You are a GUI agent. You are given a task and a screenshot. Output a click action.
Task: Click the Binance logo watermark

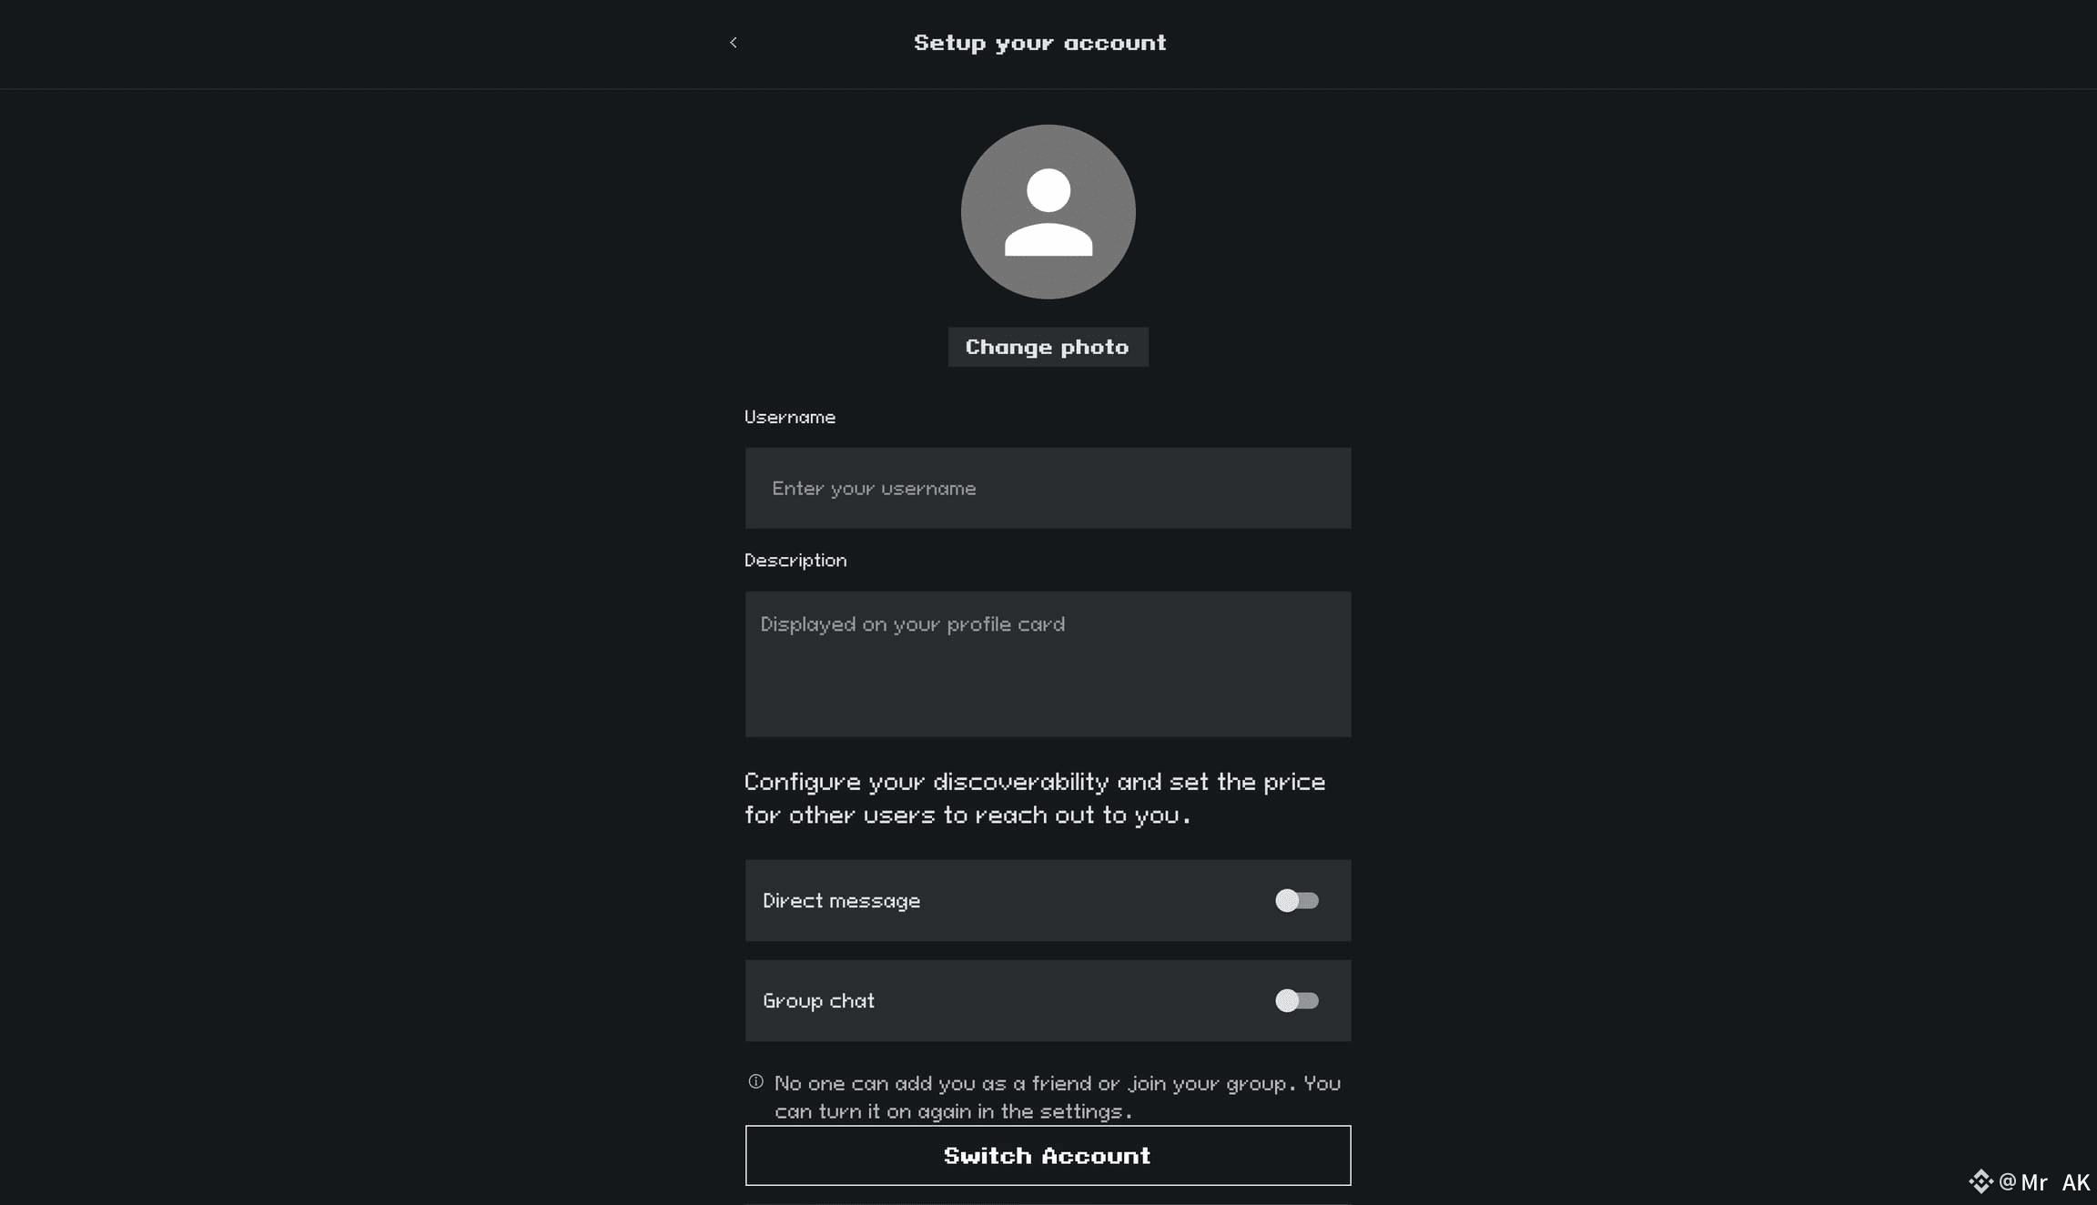click(x=1980, y=1182)
